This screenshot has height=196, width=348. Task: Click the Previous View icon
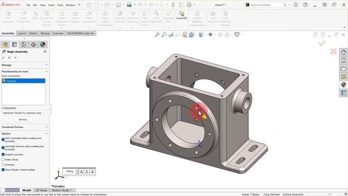pos(171,35)
